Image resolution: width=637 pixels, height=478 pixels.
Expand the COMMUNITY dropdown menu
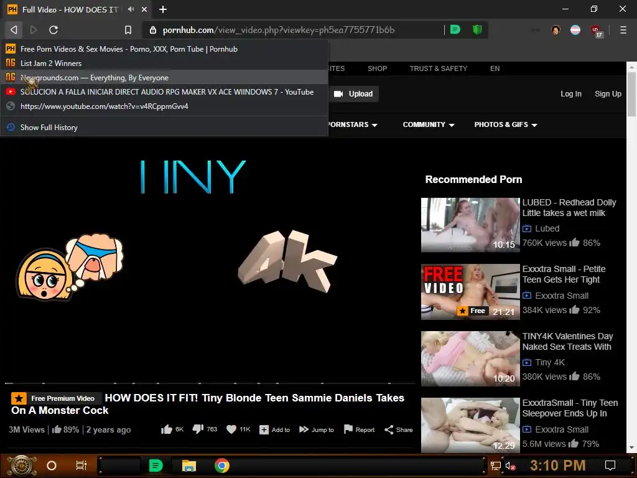(428, 124)
